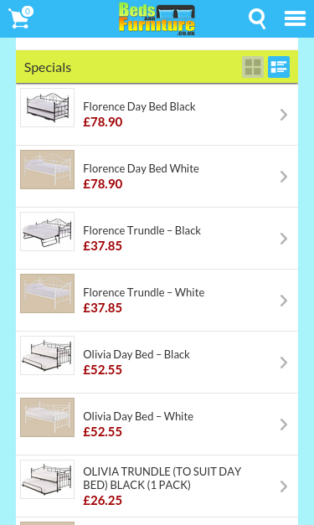
Task: Expand Florence Day Bed Black chevron
Action: (x=284, y=115)
